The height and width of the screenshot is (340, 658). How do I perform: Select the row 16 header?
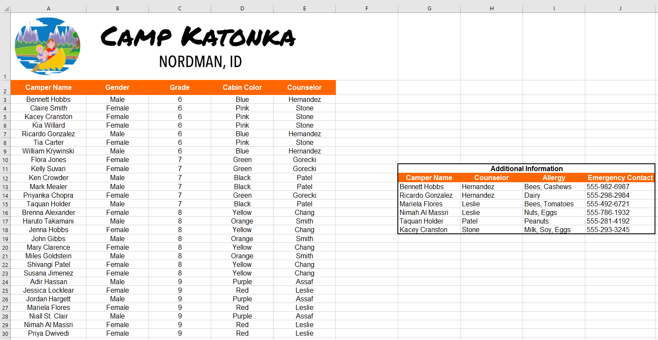tap(5, 213)
